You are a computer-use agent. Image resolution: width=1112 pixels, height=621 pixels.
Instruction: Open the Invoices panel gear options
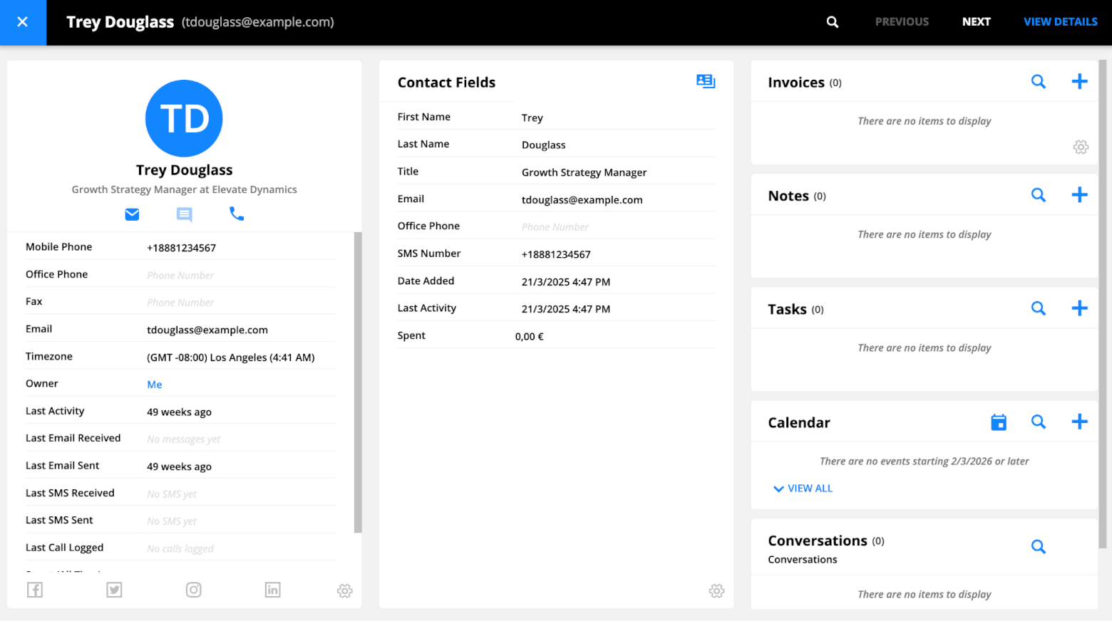pyautogui.click(x=1080, y=147)
